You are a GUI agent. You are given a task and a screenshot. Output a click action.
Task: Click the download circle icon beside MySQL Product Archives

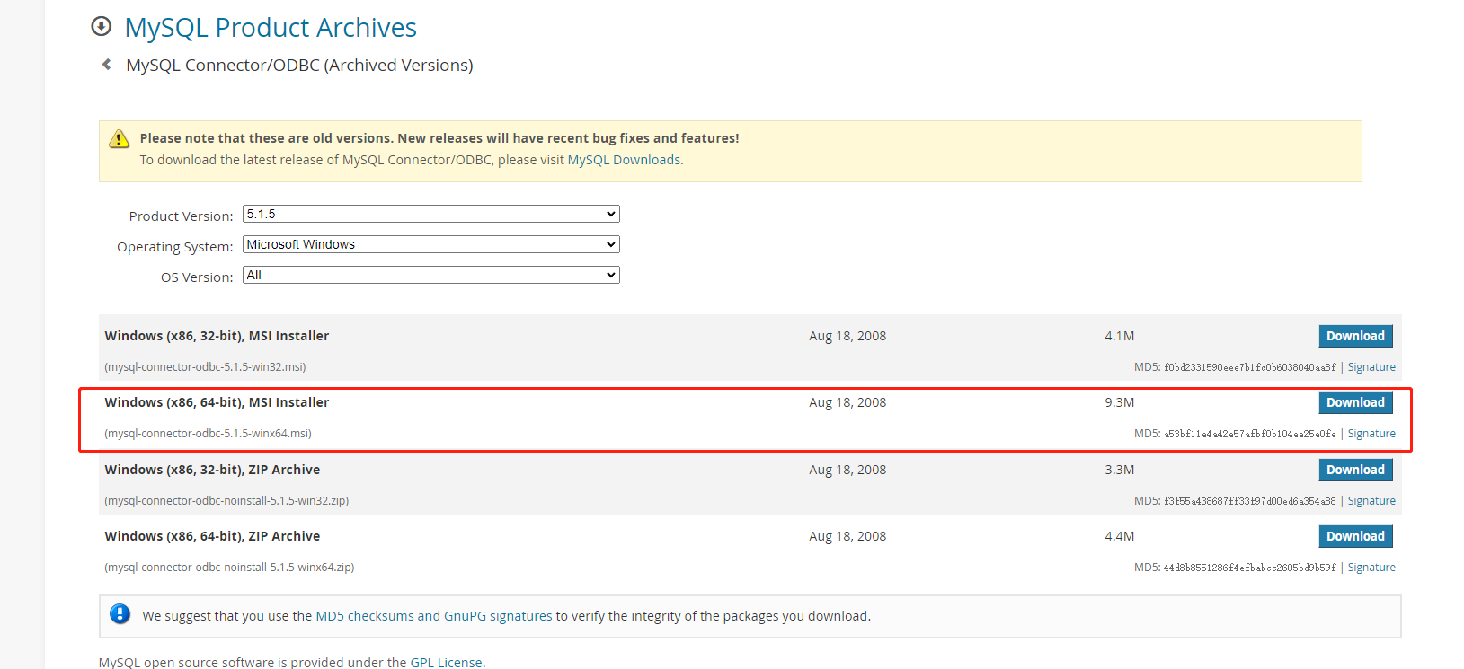coord(102,27)
